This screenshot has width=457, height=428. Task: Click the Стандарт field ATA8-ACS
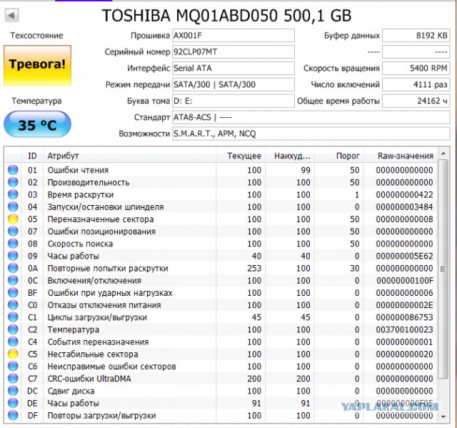[x=311, y=117]
